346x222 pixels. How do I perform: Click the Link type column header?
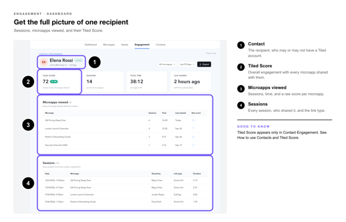click(x=178, y=174)
